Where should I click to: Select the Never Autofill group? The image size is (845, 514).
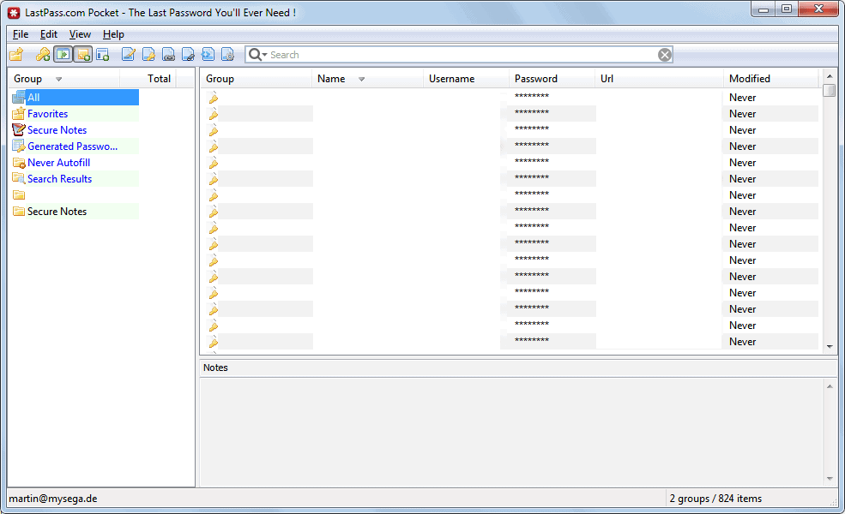(x=75, y=163)
